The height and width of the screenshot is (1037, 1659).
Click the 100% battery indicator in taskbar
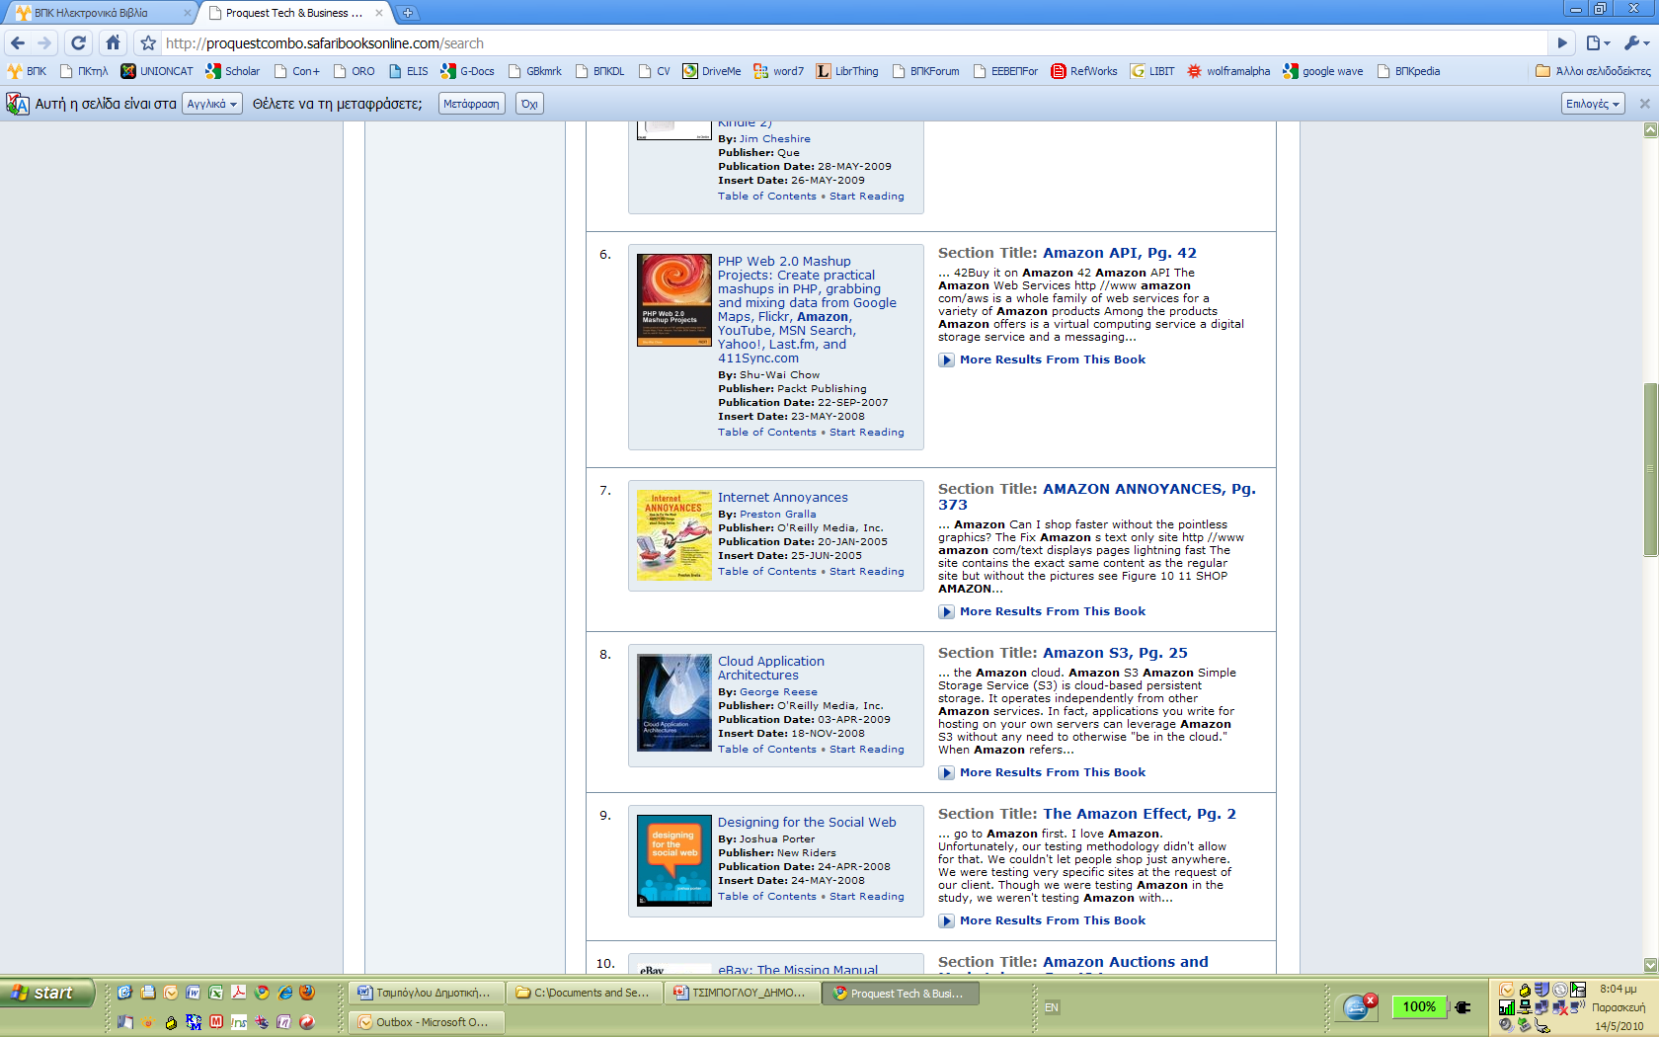1419,1007
